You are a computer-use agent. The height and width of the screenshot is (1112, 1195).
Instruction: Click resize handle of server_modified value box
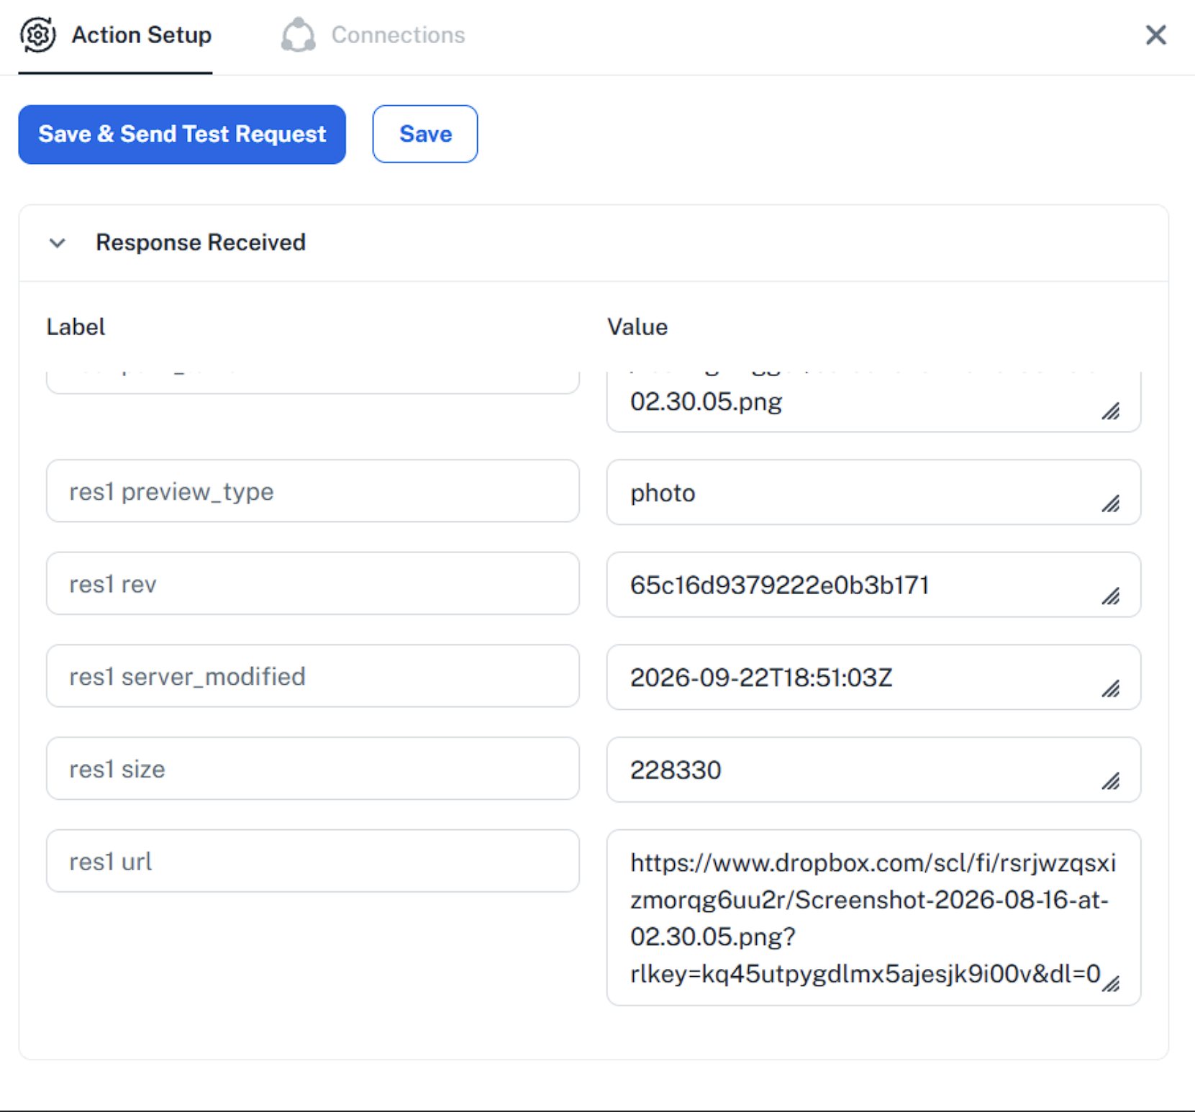[1112, 688]
